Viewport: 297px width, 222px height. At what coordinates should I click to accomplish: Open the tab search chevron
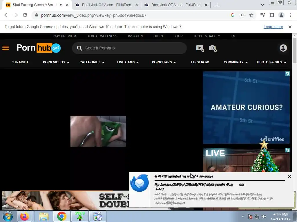[262, 5]
